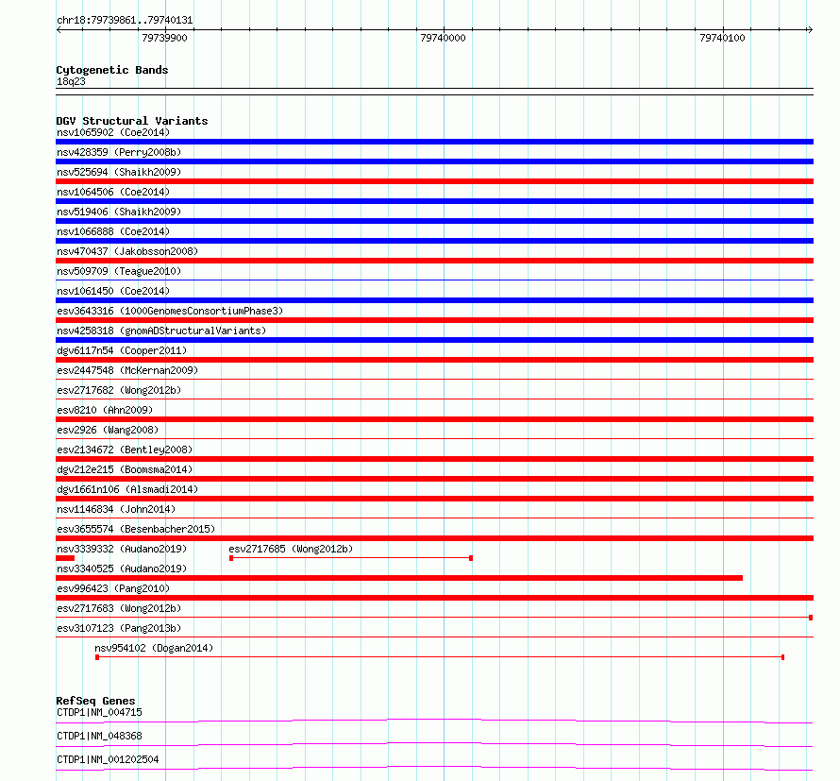This screenshot has height=781, width=840.
Task: Select the nsv428359 (Perry2008b) variant label
Action: click(x=119, y=152)
